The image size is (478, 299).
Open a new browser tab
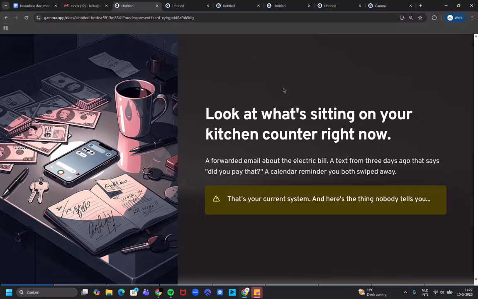[421, 6]
